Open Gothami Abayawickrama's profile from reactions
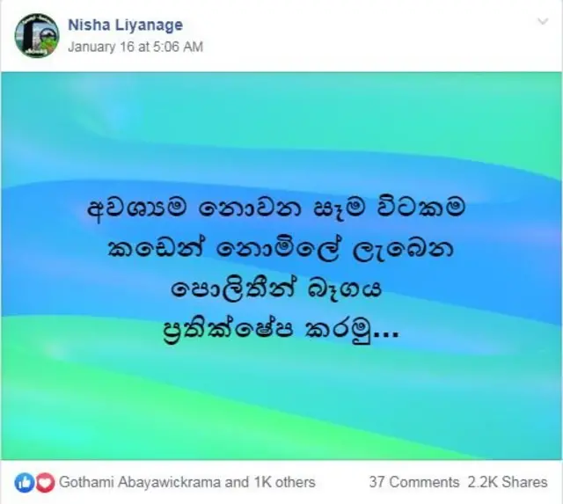The image size is (563, 504). (140, 482)
